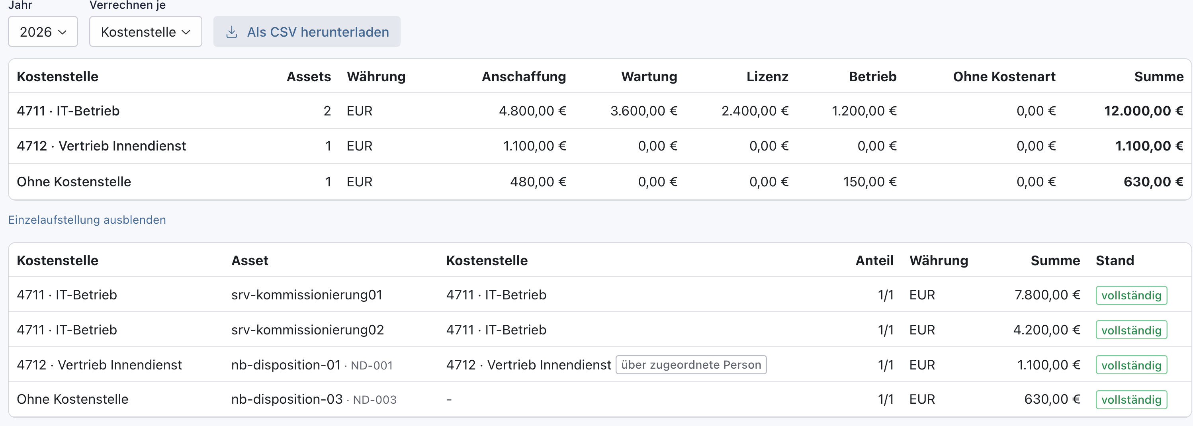Click the 2.400,00 € Lizenz value
Image resolution: width=1193 pixels, height=426 pixels.
(x=755, y=111)
